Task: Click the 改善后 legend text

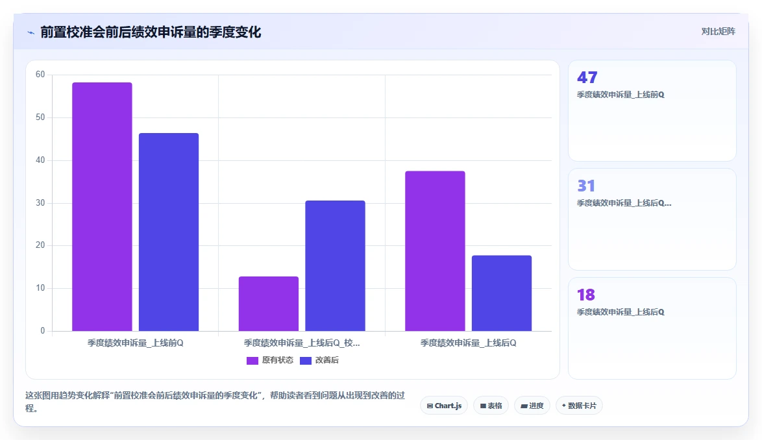Action: (x=327, y=360)
